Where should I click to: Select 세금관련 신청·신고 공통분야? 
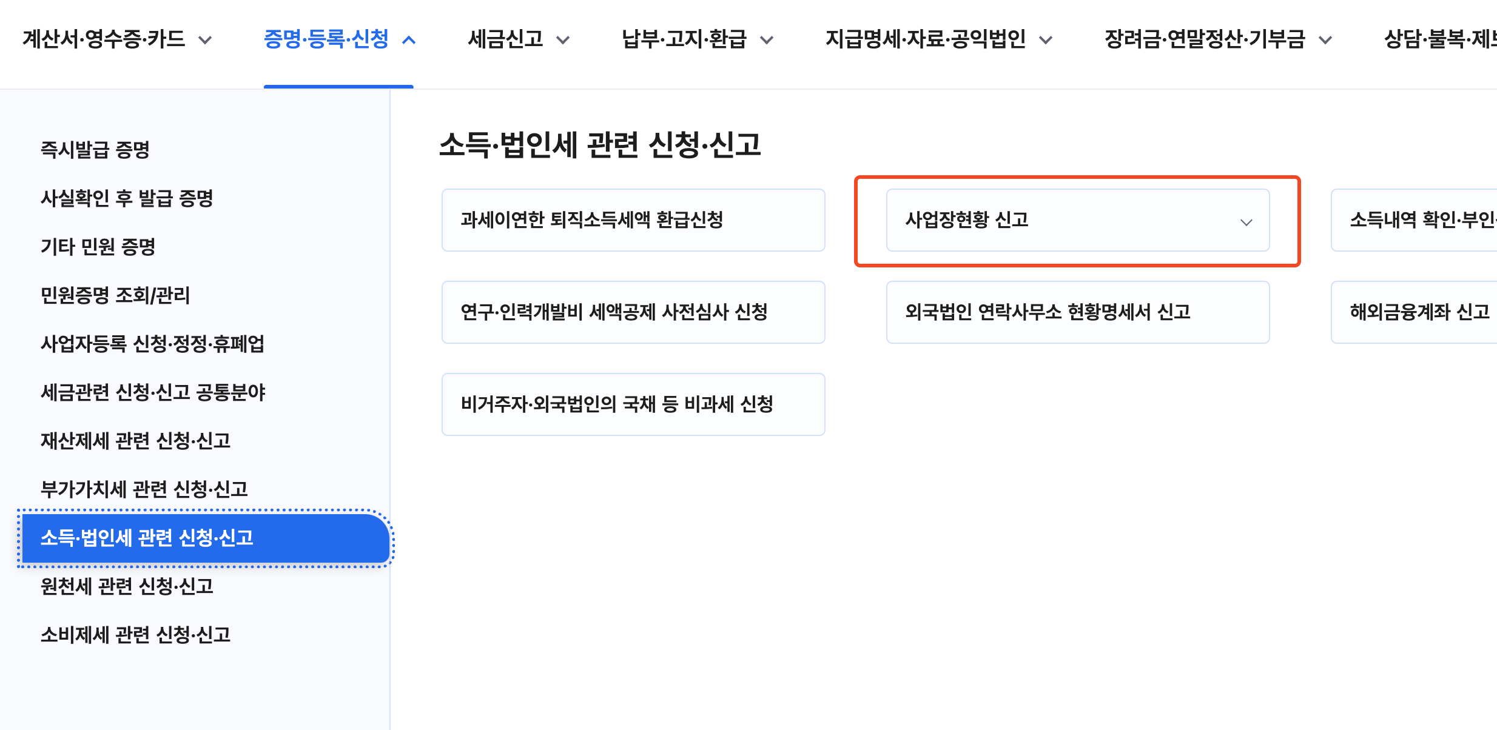tap(153, 392)
